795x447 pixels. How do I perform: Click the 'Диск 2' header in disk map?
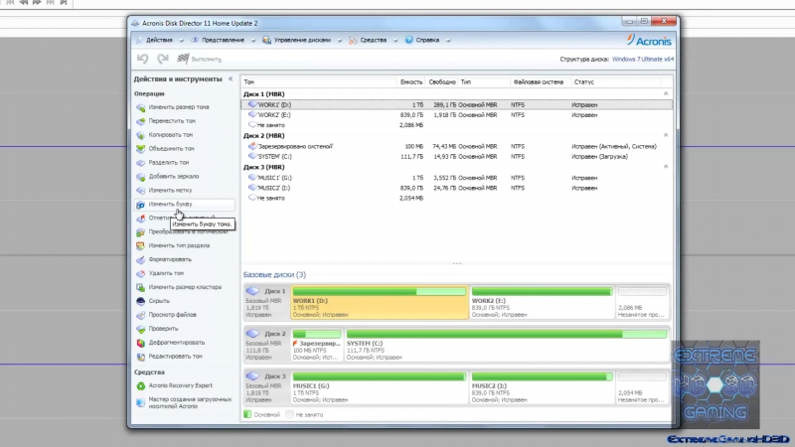[x=266, y=345]
